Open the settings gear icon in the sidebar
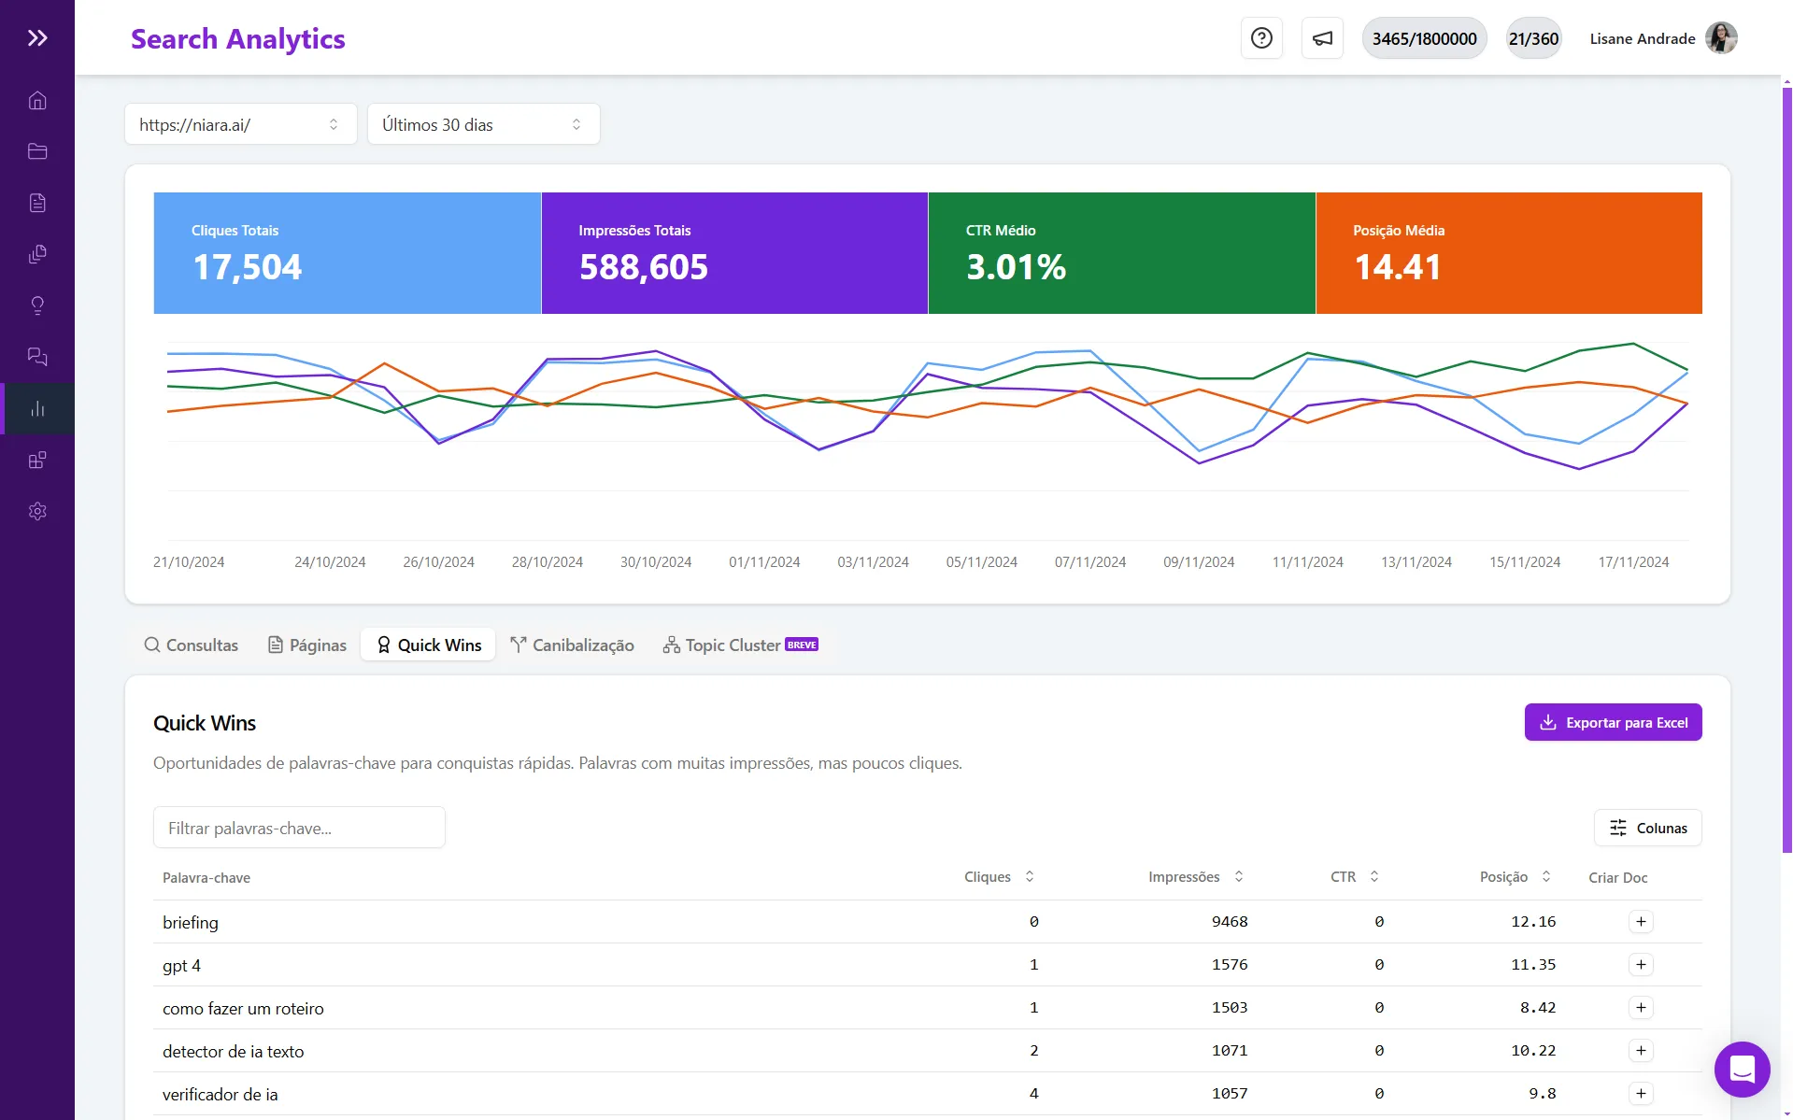This screenshot has width=1793, height=1120. coord(37,511)
